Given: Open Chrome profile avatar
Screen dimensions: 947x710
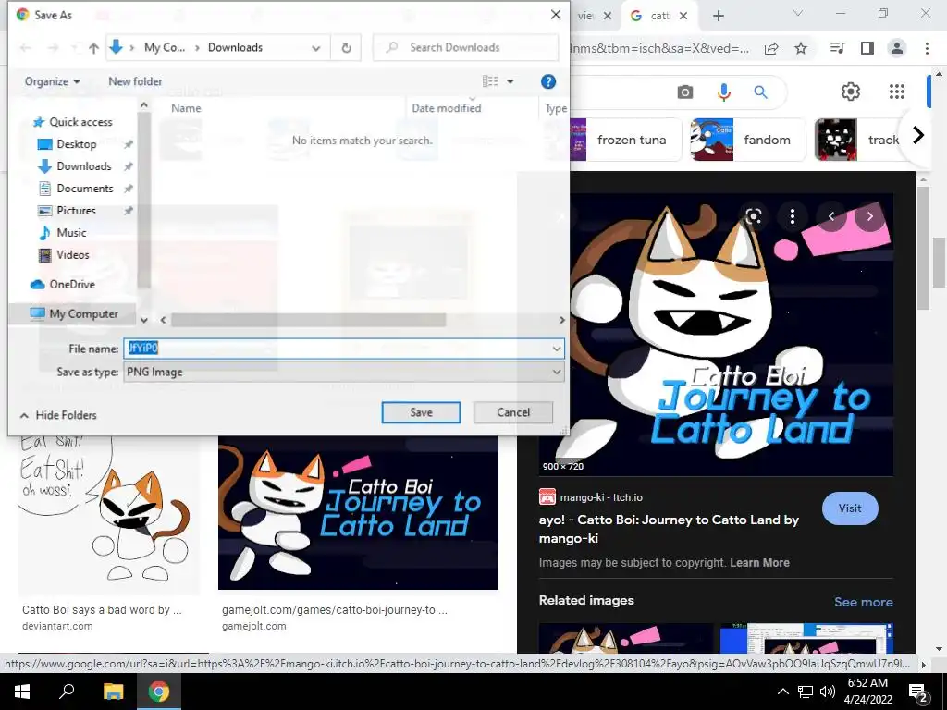Looking at the screenshot, I should [x=897, y=48].
